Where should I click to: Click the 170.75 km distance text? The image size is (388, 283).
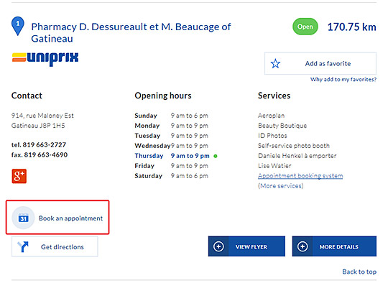point(351,27)
